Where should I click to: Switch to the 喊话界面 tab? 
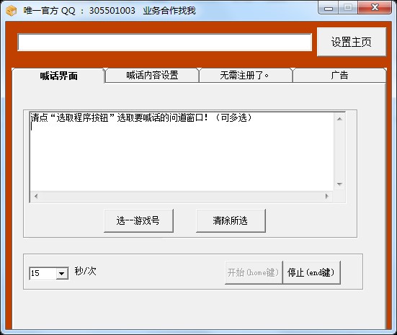(59, 76)
